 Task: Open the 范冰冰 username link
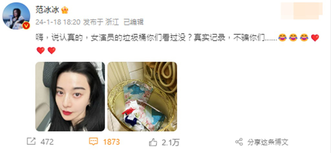tap(47, 10)
